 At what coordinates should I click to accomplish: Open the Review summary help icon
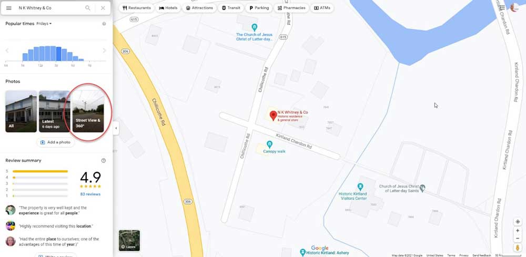(x=103, y=160)
